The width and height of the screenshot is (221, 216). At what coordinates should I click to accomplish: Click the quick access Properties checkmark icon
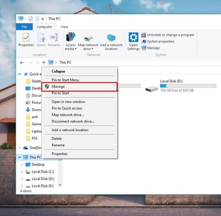(x=31, y=19)
